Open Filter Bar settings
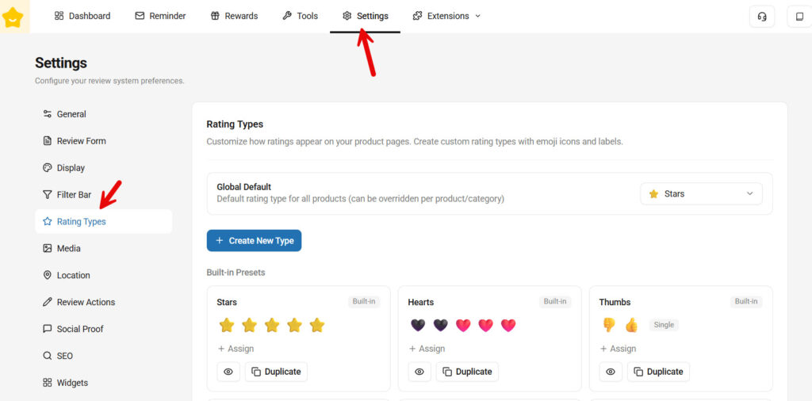 pos(104,195)
